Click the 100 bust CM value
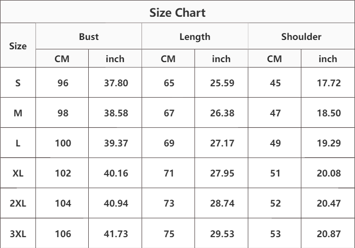355x248 pixels. 63,143
